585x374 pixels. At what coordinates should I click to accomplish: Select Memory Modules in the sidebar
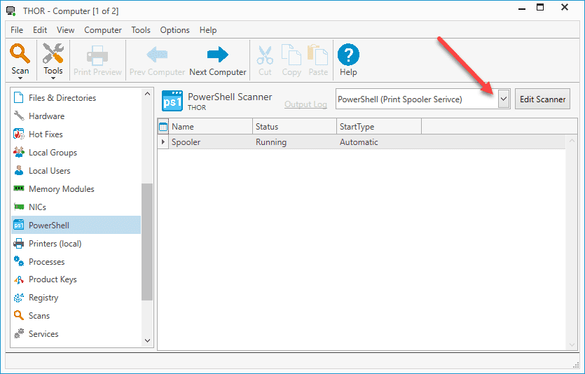(76, 189)
